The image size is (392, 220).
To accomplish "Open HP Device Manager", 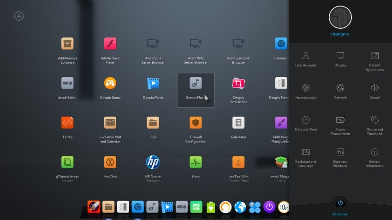I will pyautogui.click(x=153, y=169).
